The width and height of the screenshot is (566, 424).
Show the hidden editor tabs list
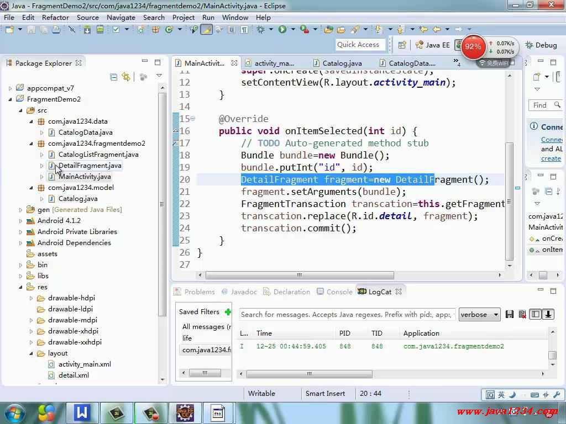tap(457, 63)
